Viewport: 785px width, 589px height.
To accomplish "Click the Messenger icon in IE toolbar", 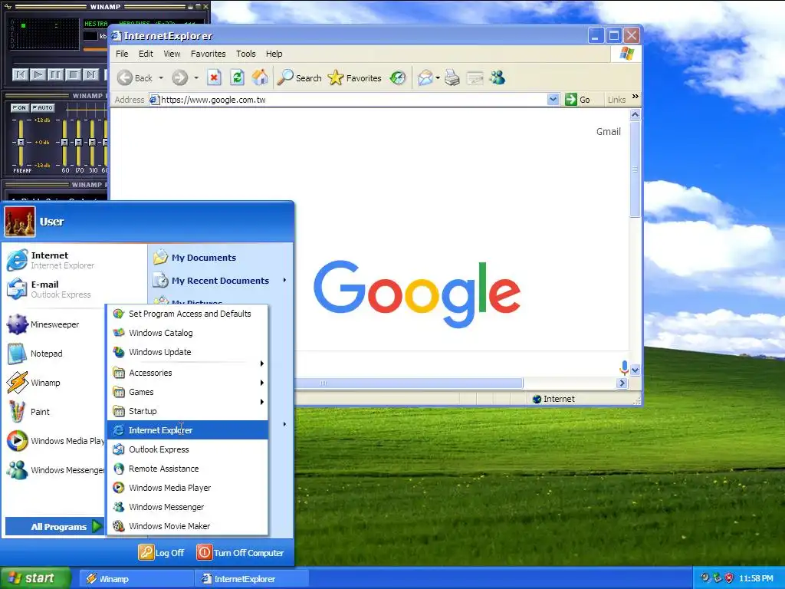I will pyautogui.click(x=498, y=77).
